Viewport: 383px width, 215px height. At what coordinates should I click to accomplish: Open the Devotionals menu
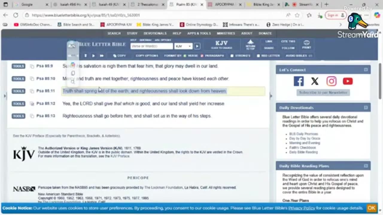(155, 33)
